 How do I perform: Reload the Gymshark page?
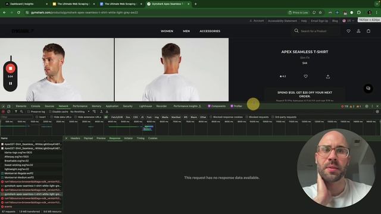tap(18, 12)
